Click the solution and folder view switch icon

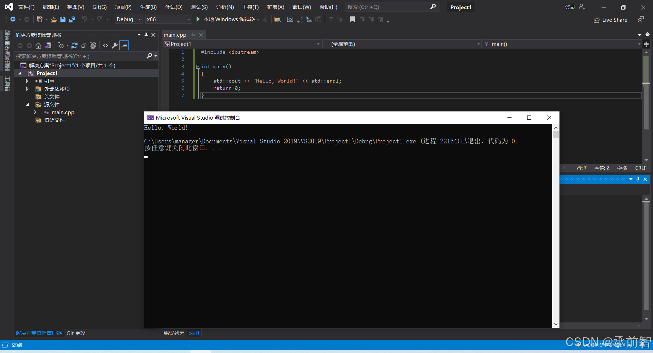(x=48, y=45)
